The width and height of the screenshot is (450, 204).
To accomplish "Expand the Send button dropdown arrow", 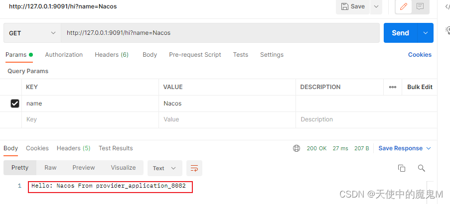I will click(x=425, y=33).
